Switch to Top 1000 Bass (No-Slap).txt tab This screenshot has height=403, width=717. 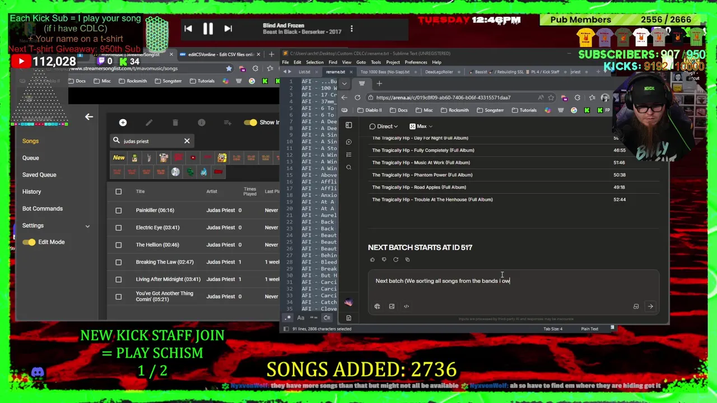[x=387, y=72]
